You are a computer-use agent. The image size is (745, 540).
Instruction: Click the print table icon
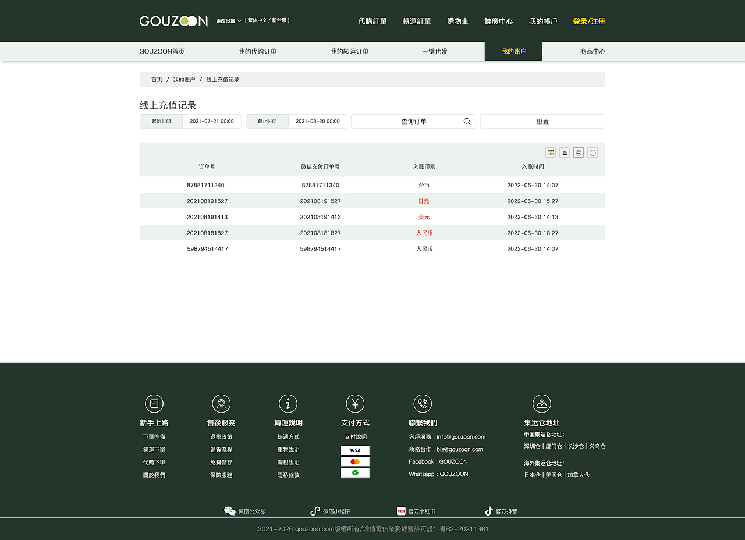coord(579,152)
